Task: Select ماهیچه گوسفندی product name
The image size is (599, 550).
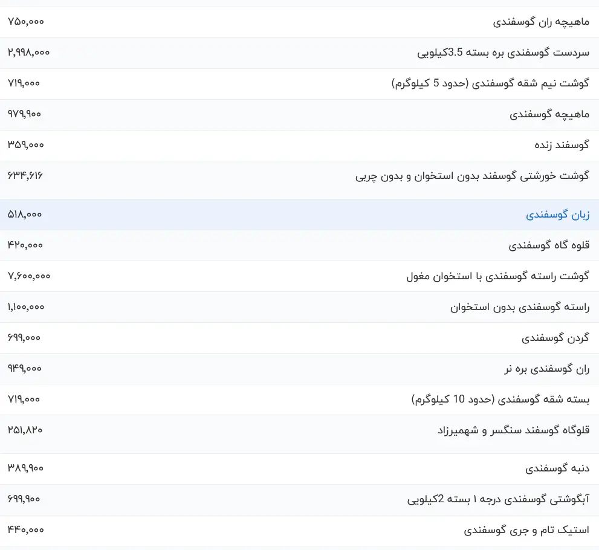Action: 549,114
